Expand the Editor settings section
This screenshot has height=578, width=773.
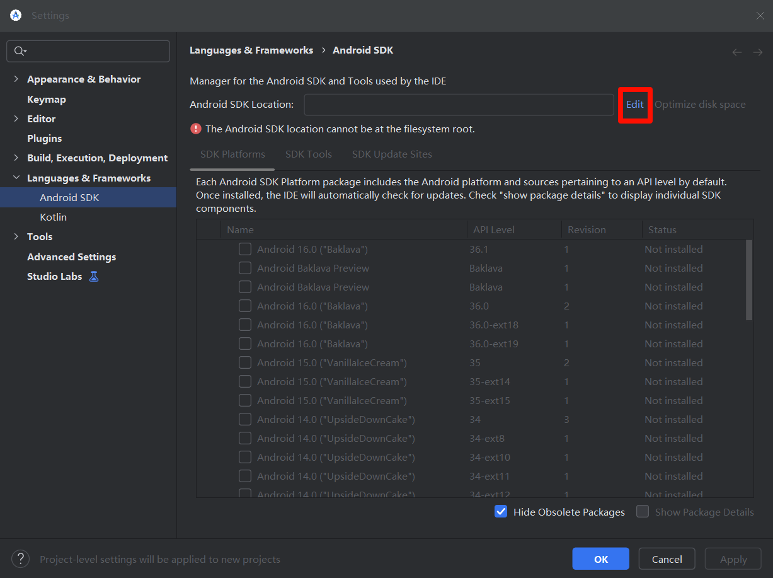(x=16, y=119)
